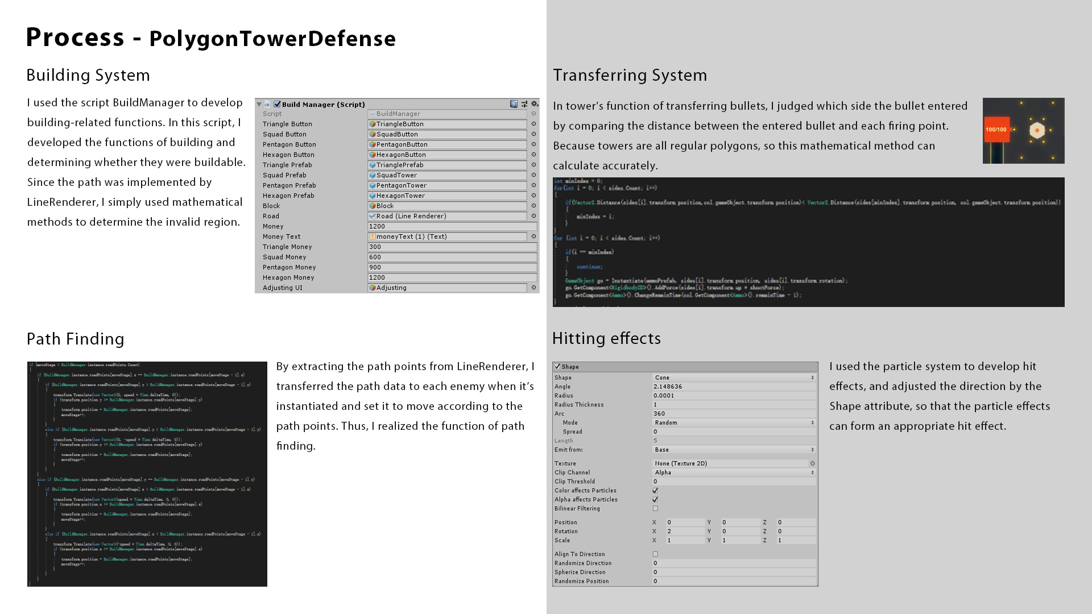The width and height of the screenshot is (1092, 614).
Task: Click the Money field showing 1200
Action: [x=452, y=226]
